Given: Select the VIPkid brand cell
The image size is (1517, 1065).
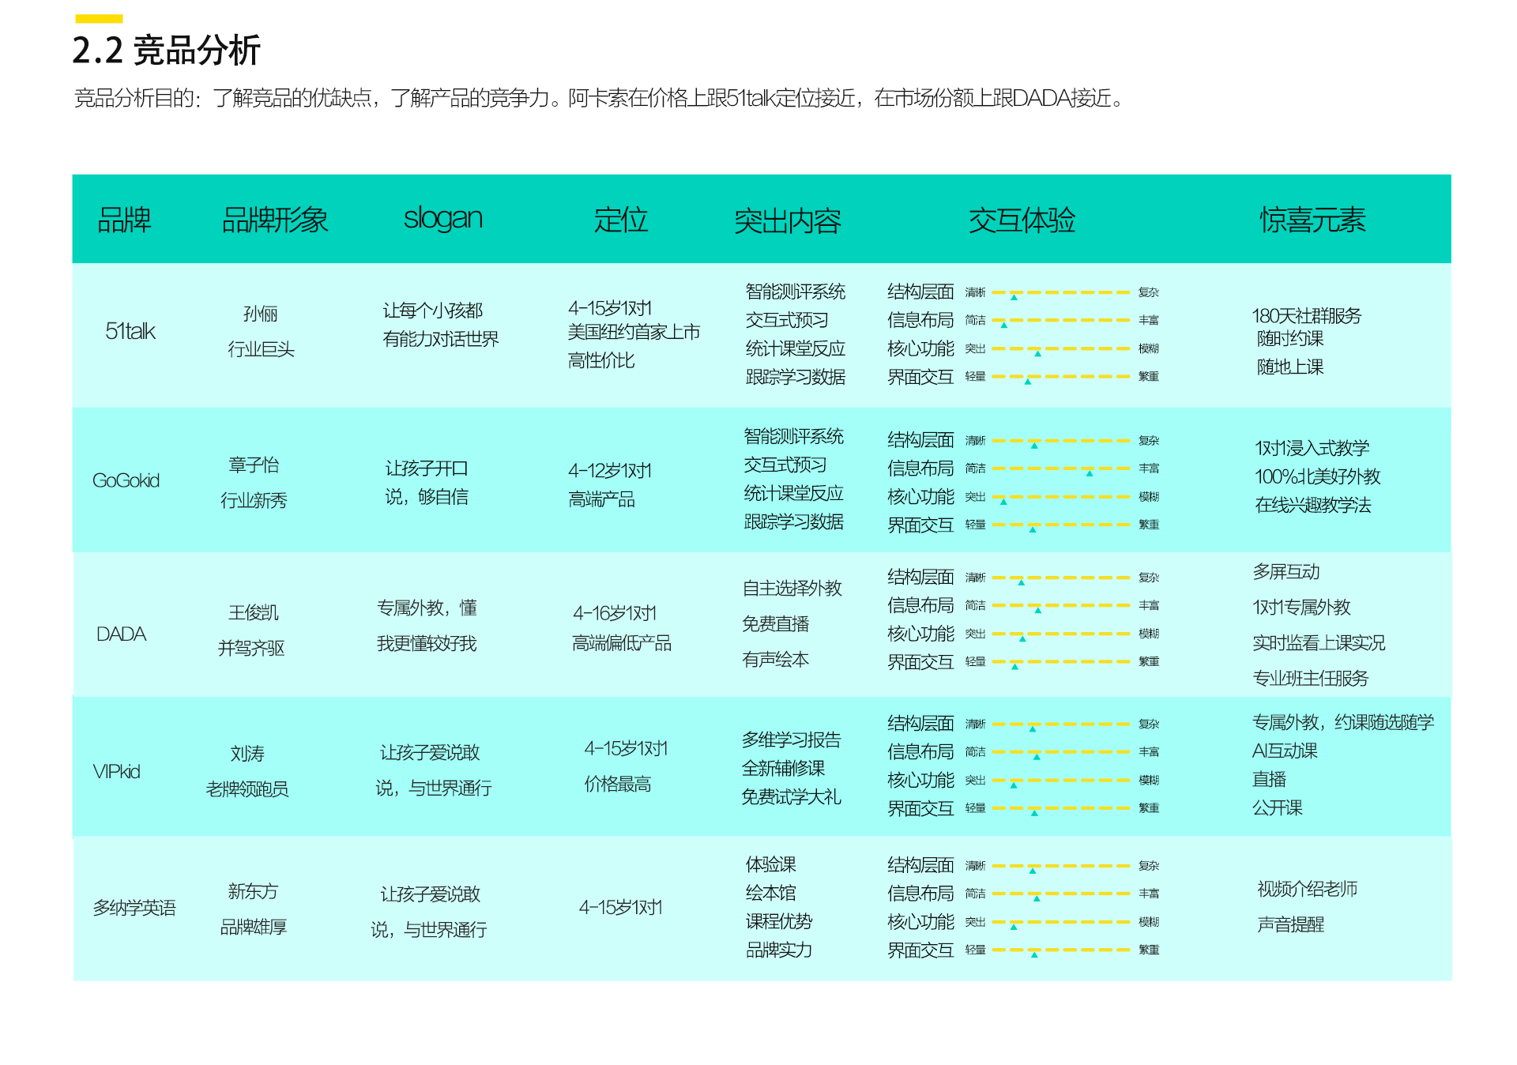Looking at the screenshot, I should click(x=116, y=772).
